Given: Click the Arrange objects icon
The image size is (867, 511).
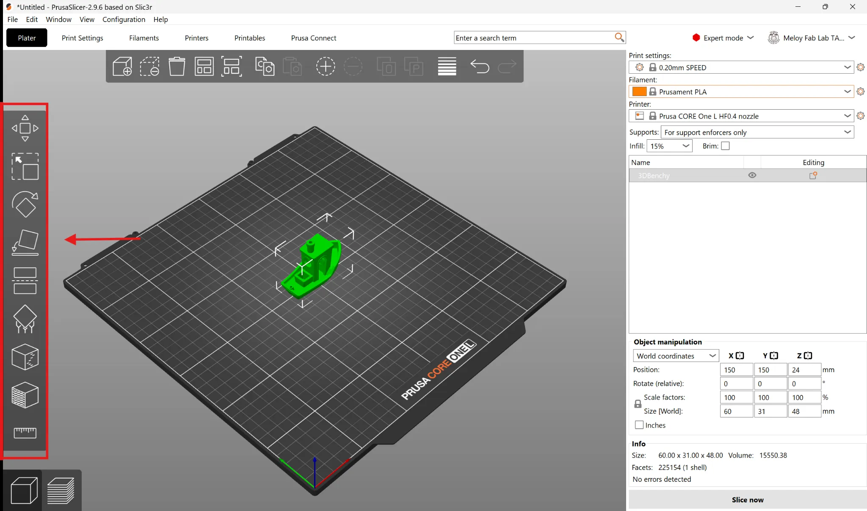Looking at the screenshot, I should click(x=204, y=66).
